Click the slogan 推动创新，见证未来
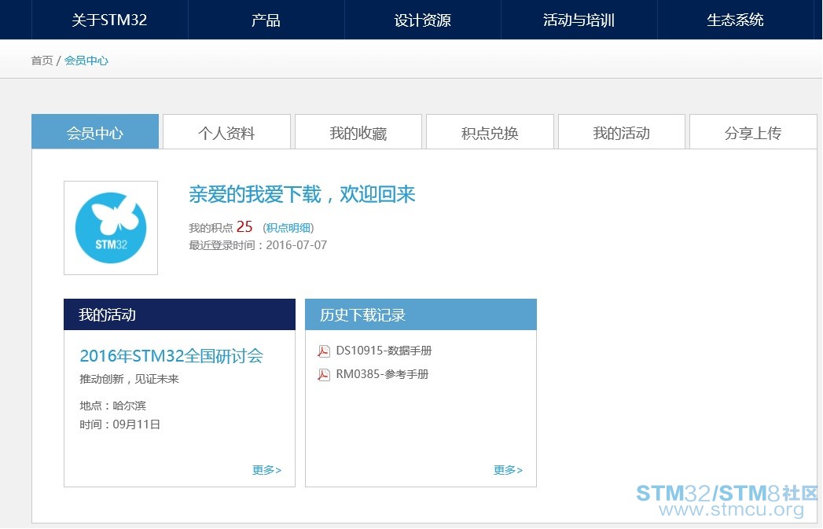Image resolution: width=823 pixels, height=529 pixels. [x=129, y=379]
